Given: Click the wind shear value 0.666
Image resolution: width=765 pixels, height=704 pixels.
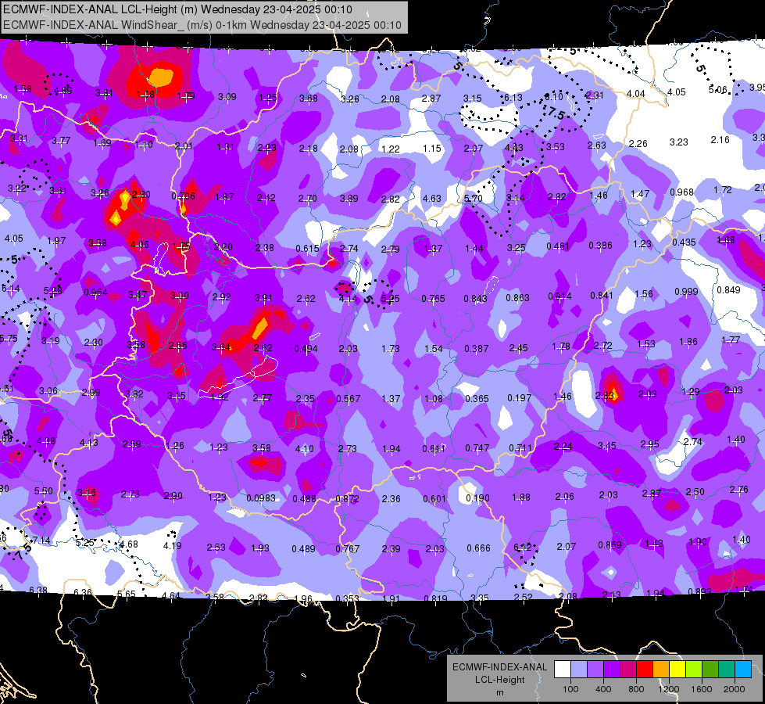Looking at the screenshot, I should click(478, 548).
